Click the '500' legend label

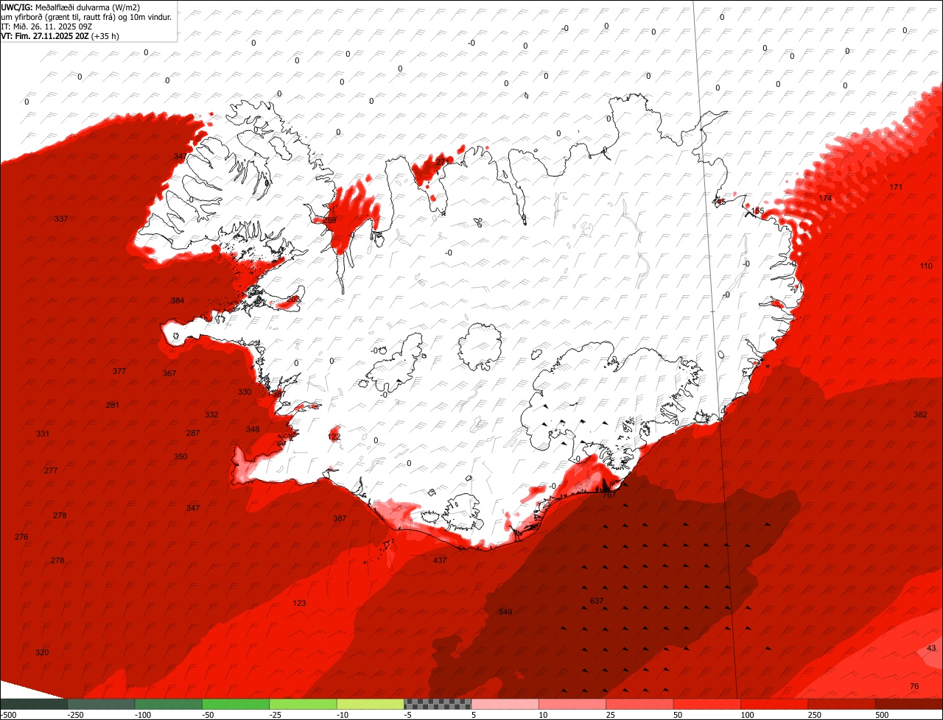click(882, 715)
